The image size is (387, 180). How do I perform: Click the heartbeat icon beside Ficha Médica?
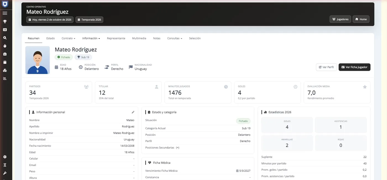pyautogui.click(x=150, y=163)
